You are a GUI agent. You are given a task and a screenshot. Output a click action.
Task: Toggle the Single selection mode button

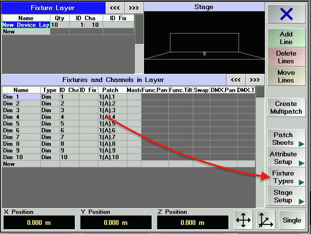click(x=292, y=220)
